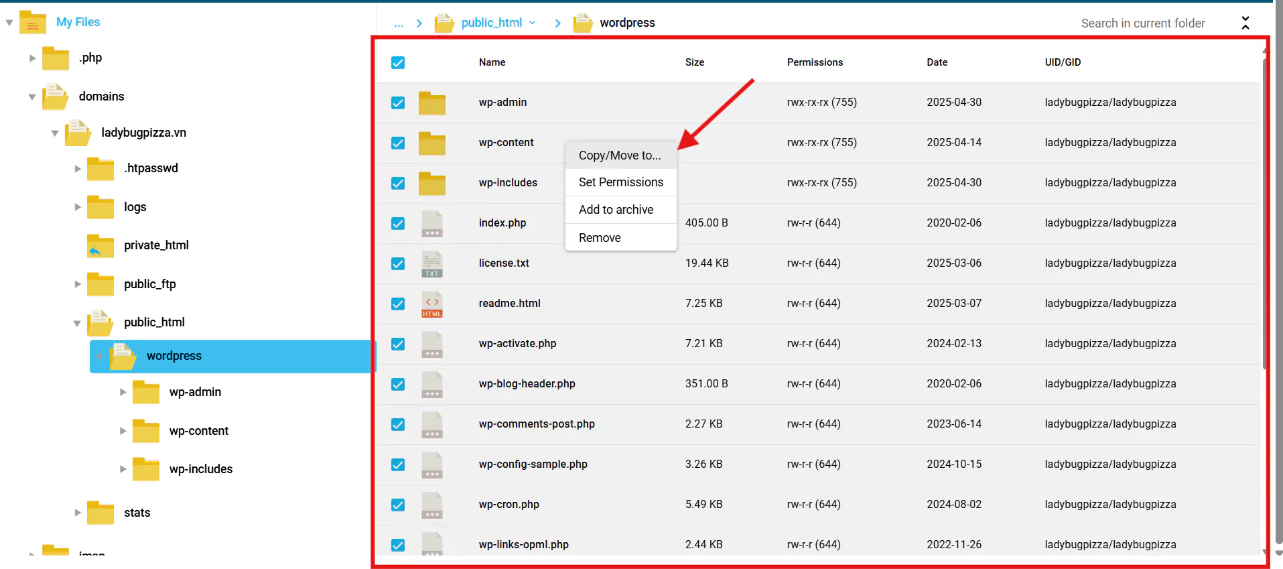
Task: Choose Copy/Move to... from context menu
Action: [x=621, y=155]
